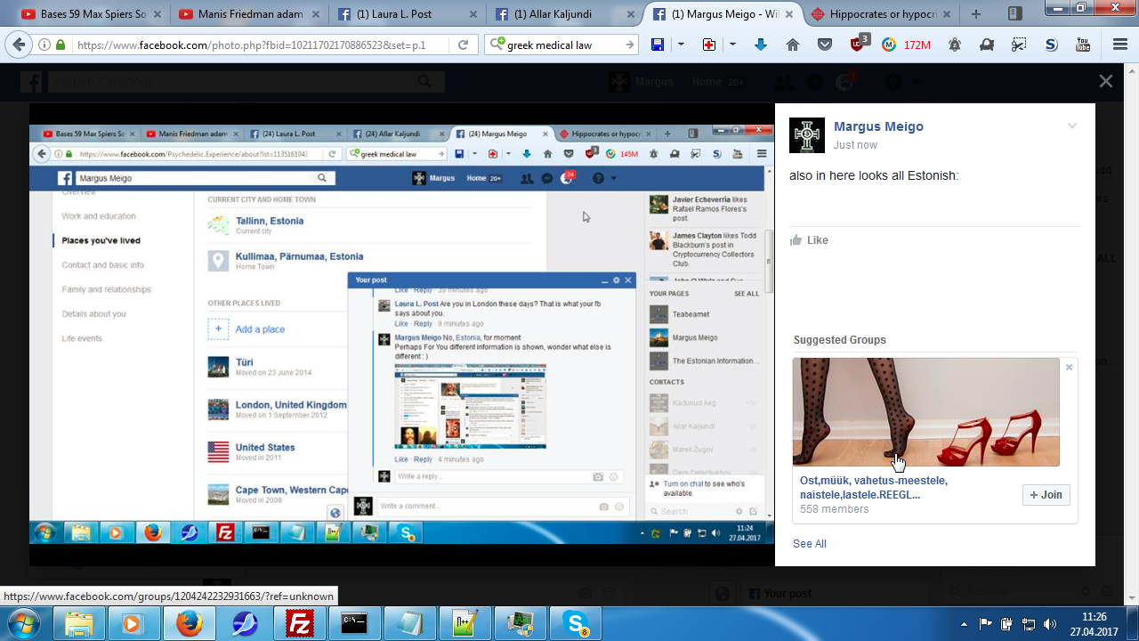Click the Home icon in Firefox toolbar
1139x641 pixels.
click(792, 45)
